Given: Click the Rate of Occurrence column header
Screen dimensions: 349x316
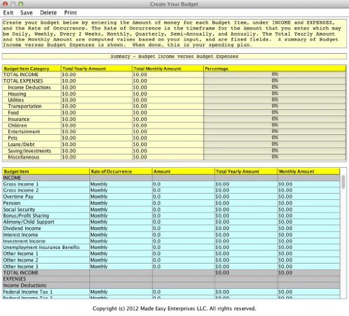Looking at the screenshot, I should (121, 171).
